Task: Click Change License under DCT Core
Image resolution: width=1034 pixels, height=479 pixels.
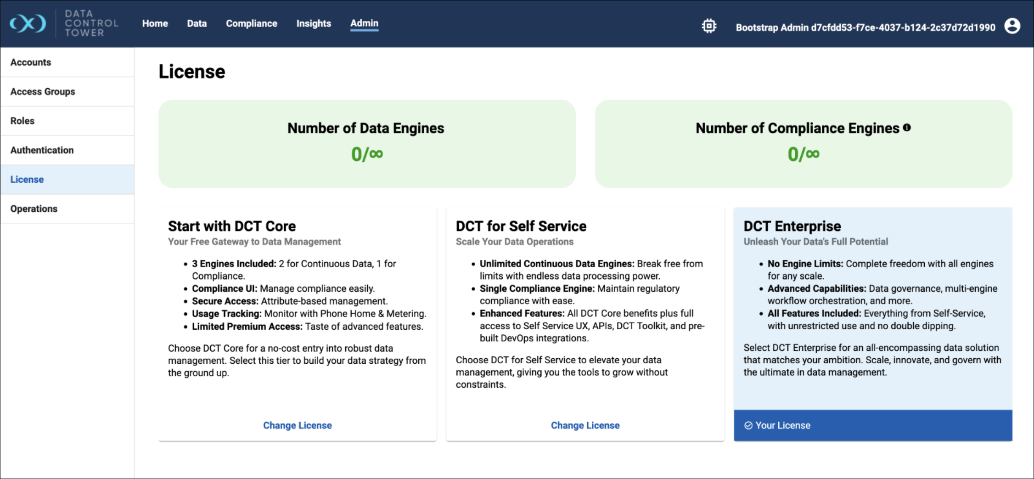Action: tap(297, 425)
